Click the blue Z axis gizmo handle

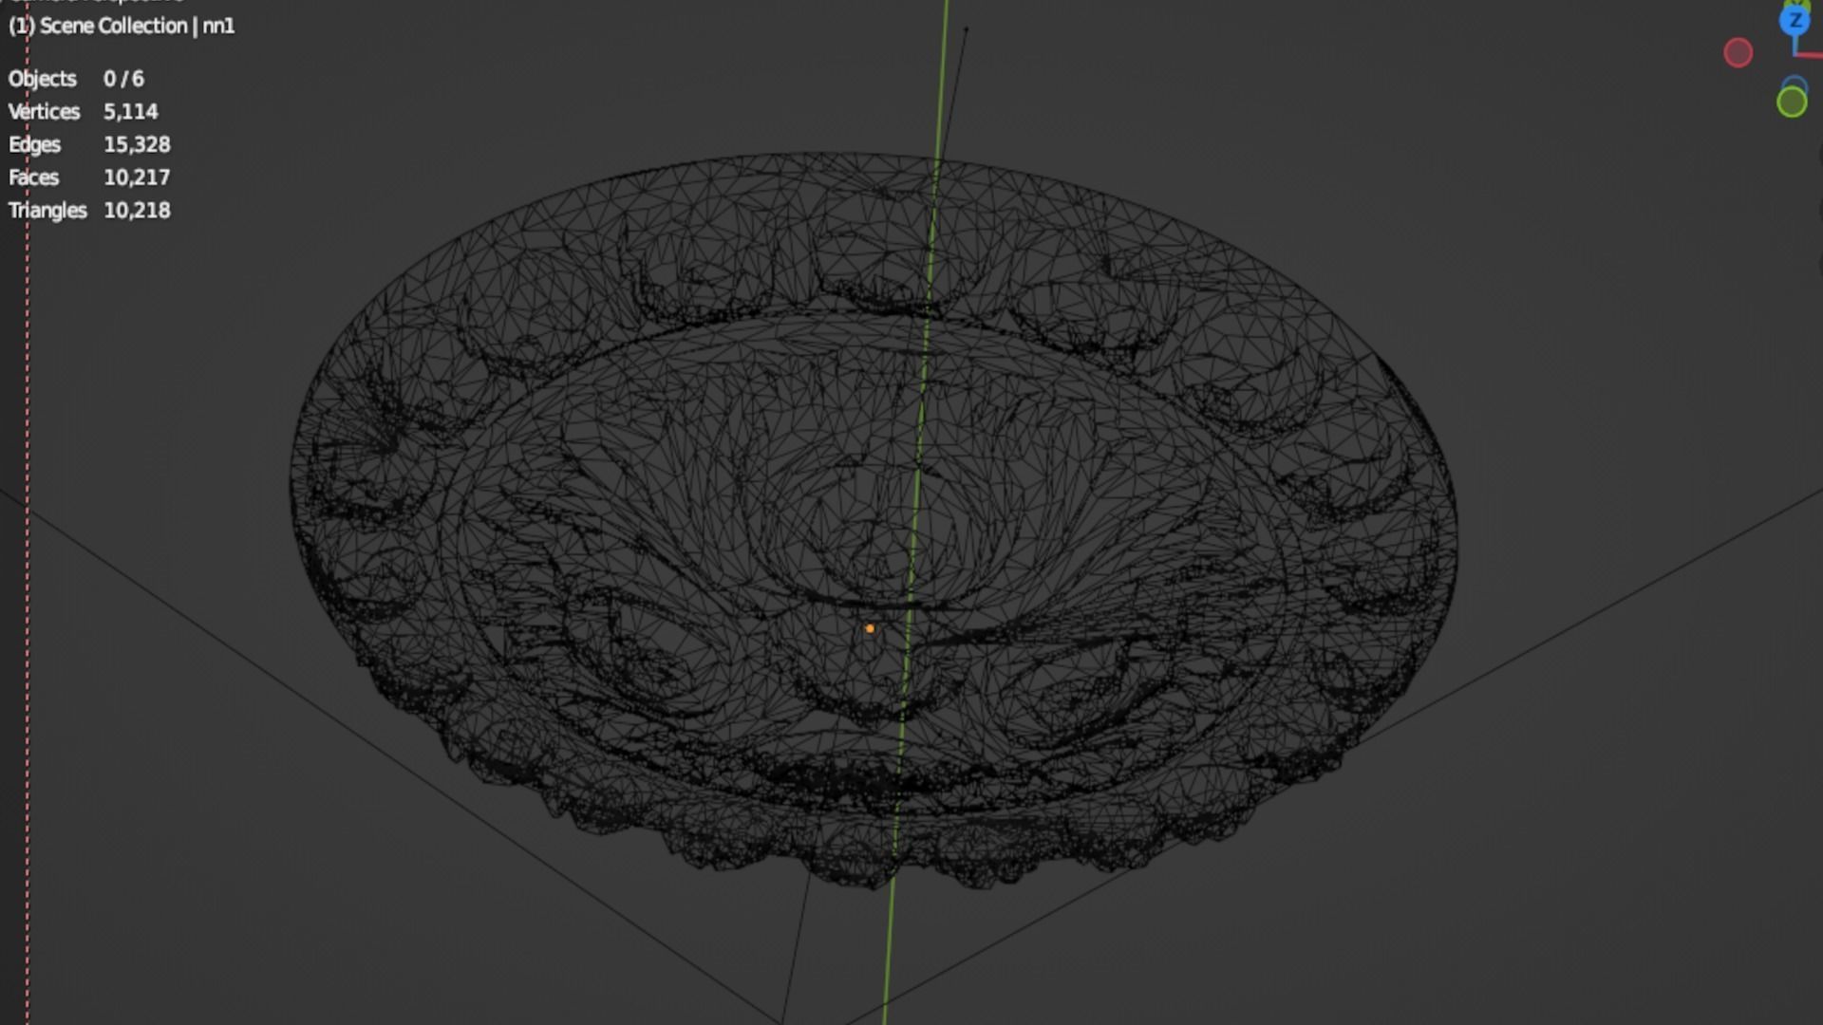click(x=1795, y=20)
